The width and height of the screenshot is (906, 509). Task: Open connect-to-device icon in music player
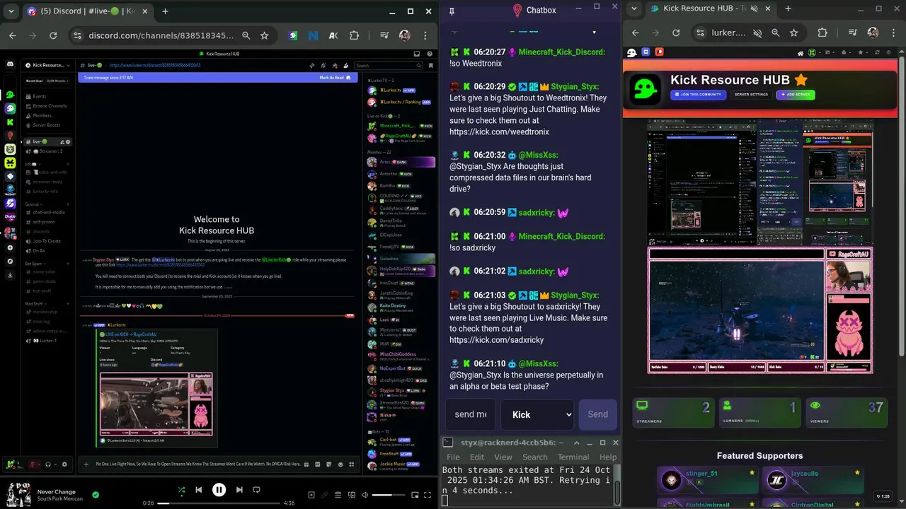point(351,495)
